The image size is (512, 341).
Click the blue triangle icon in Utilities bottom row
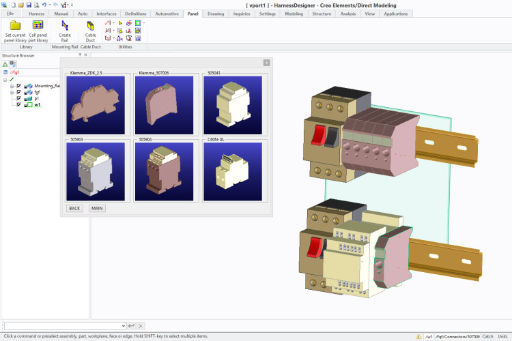pyautogui.click(x=120, y=38)
